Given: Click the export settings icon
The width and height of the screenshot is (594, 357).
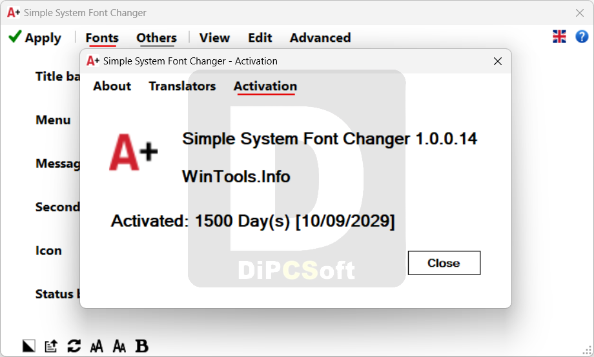Looking at the screenshot, I should 51,345.
